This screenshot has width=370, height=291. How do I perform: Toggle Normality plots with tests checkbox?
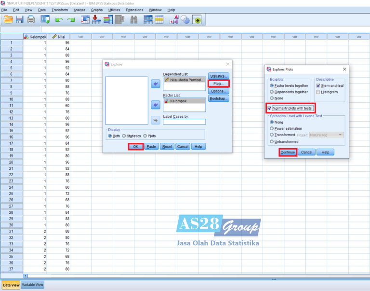tap(270, 108)
